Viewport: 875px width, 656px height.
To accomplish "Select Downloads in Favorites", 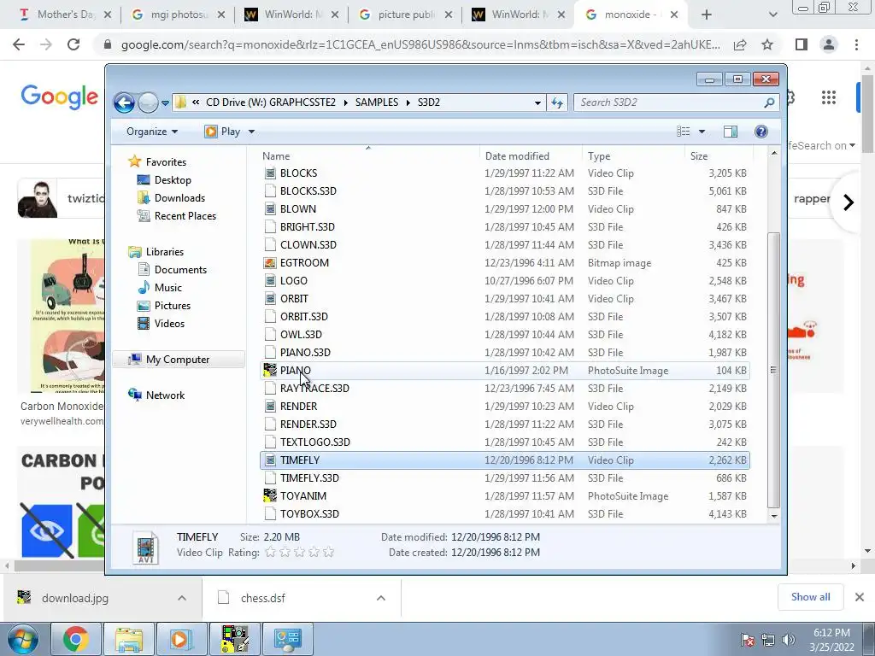I will coord(172,198).
